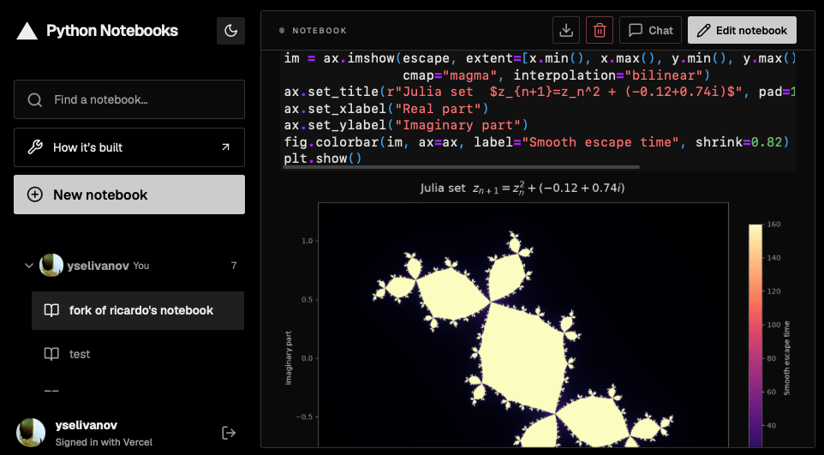Click the Julia set plot image
The image size is (824, 455).
pos(522,325)
